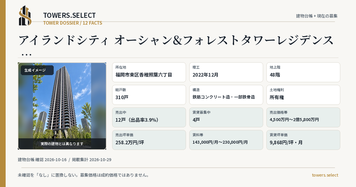Select the 所在地 card with 福岡市東区香椎照葉六丁目

click(x=149, y=72)
